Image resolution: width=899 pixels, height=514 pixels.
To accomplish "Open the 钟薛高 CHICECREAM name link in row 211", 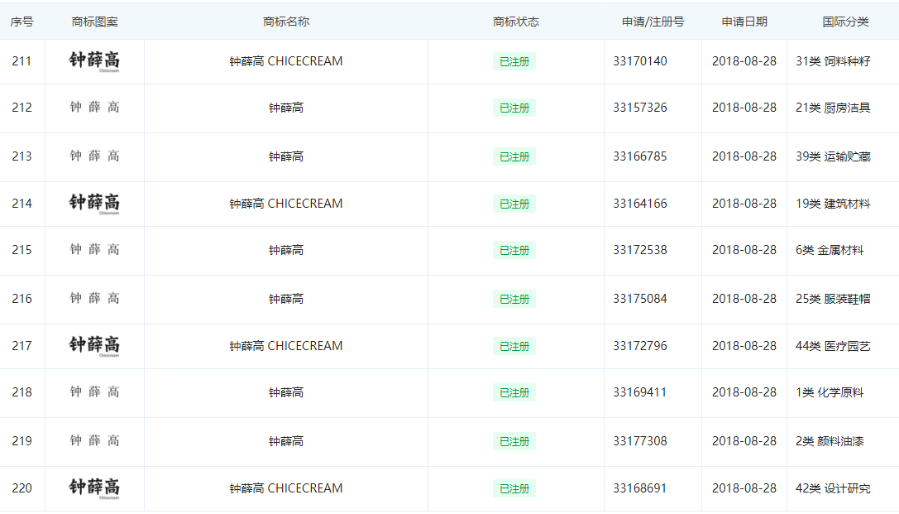I will point(286,61).
